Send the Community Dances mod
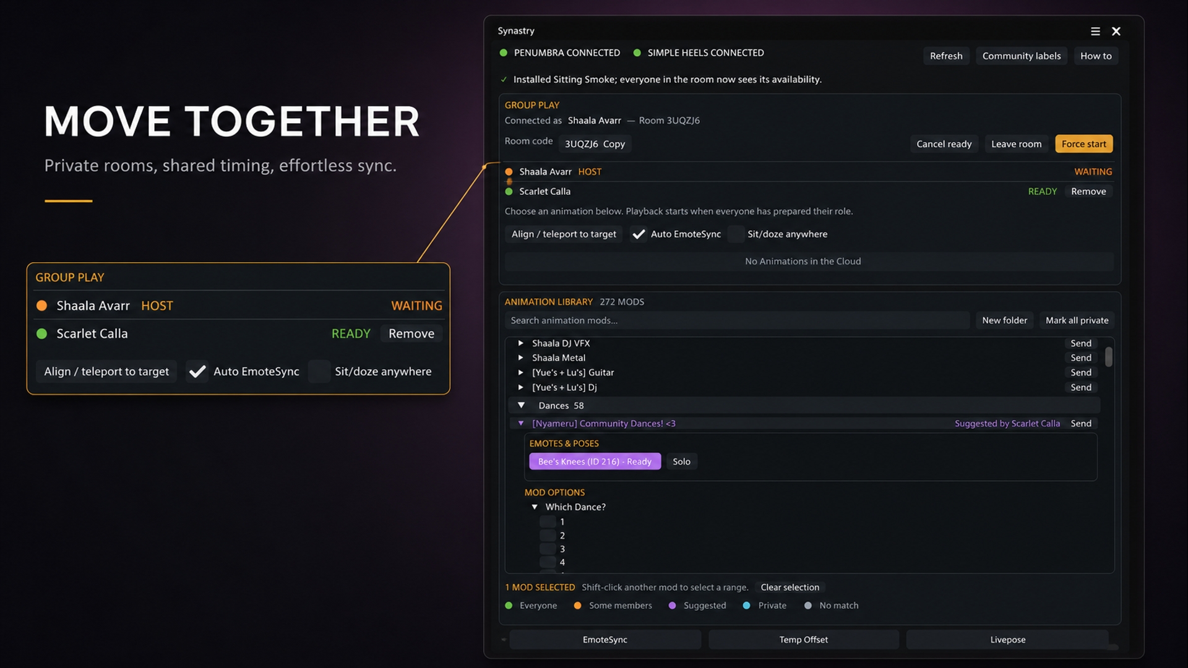Viewport: 1188px width, 668px height. coord(1081,423)
